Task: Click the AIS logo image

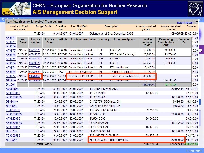Action: pos(16,8)
